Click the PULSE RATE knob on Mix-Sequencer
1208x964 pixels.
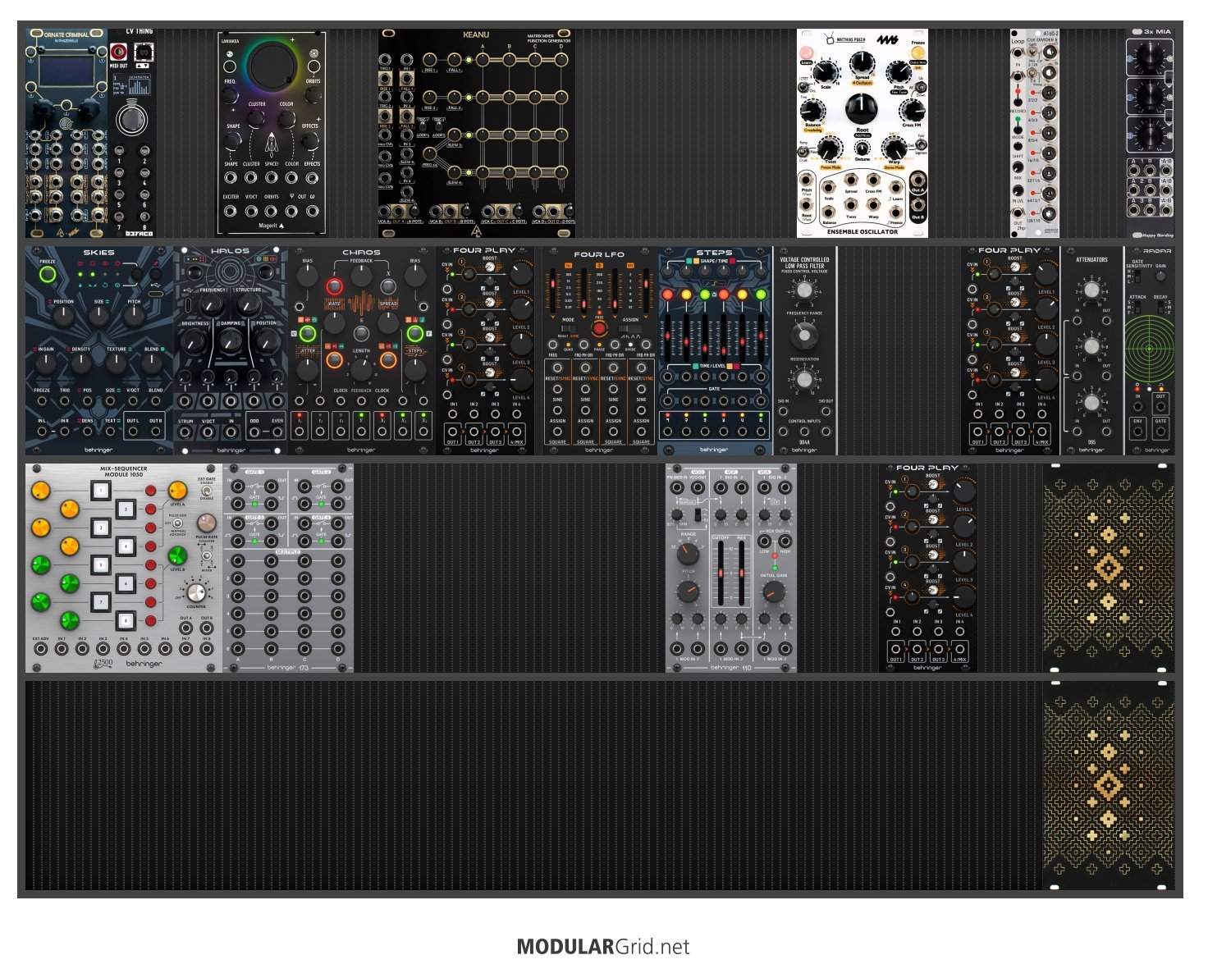(207, 523)
